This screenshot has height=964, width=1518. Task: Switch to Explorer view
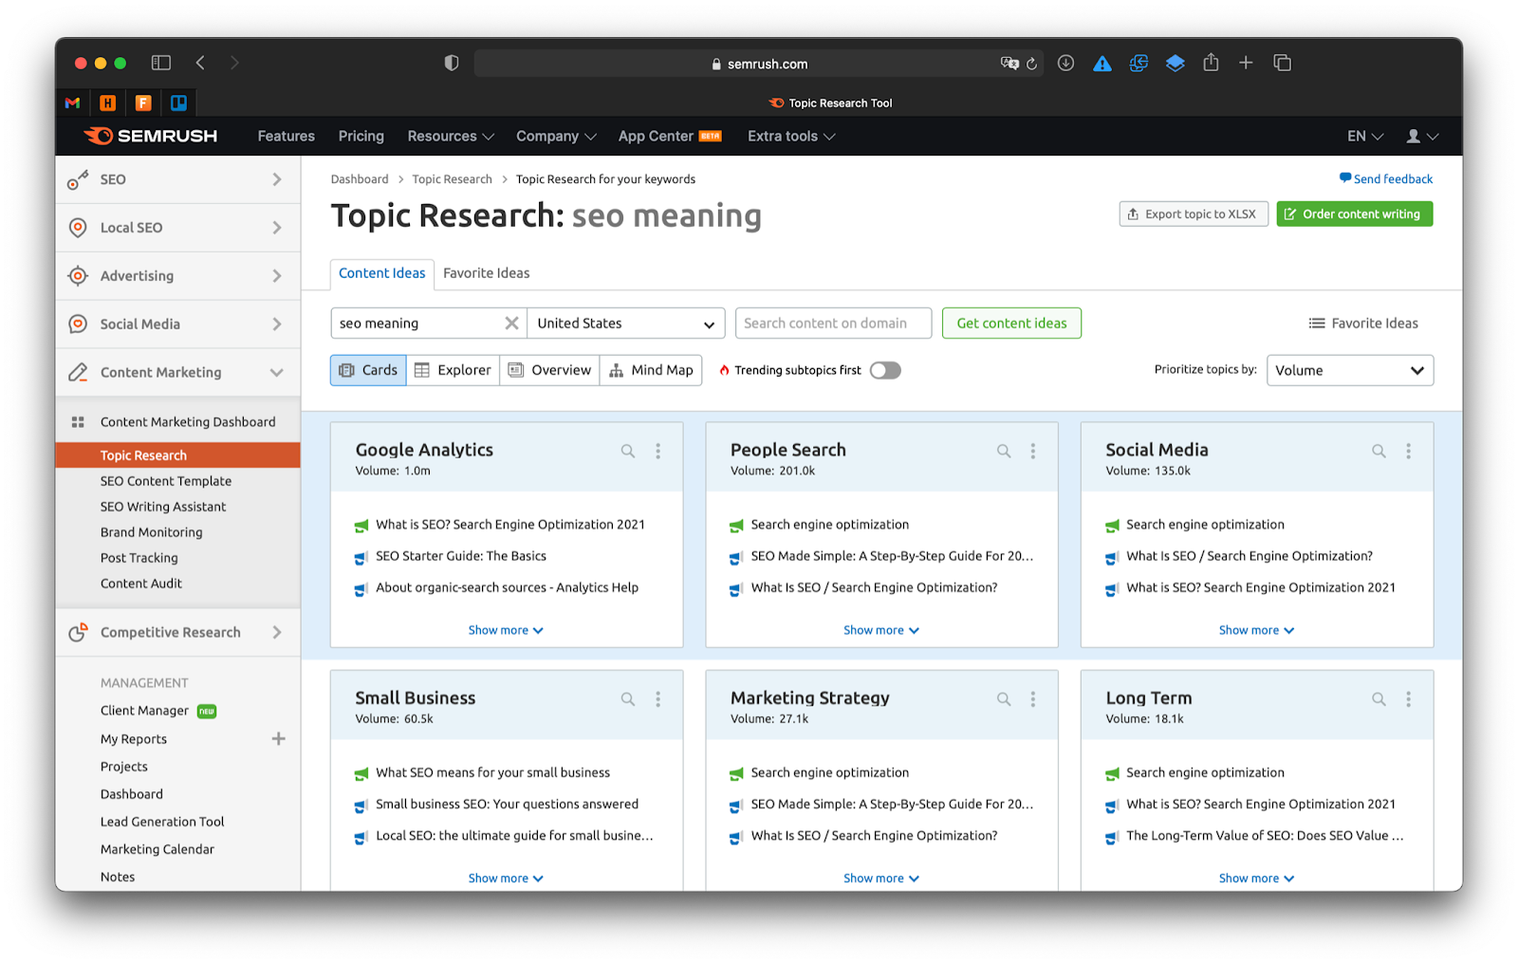pyautogui.click(x=453, y=370)
